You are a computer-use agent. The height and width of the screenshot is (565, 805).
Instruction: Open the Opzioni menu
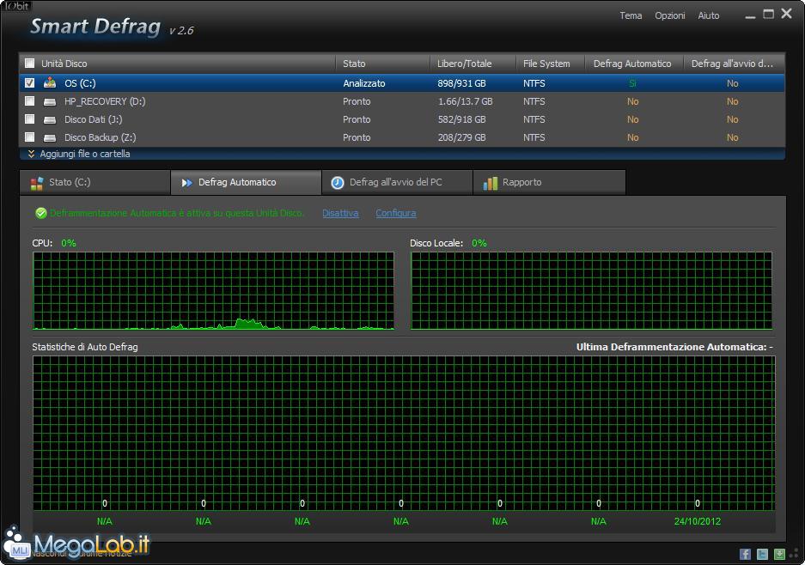coord(670,15)
